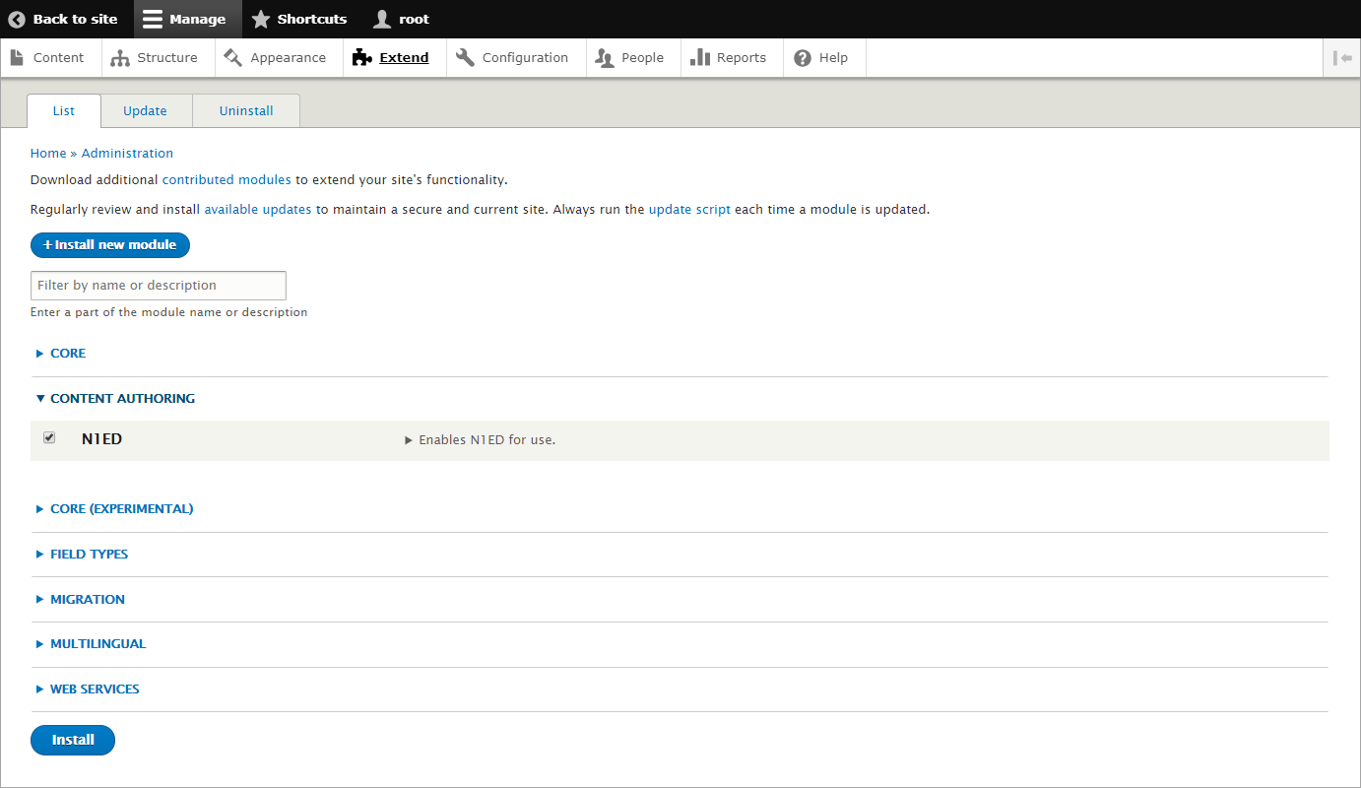This screenshot has width=1361, height=788.
Task: Toggle toolbar orientation with arrow icon
Action: pyautogui.click(x=1342, y=58)
